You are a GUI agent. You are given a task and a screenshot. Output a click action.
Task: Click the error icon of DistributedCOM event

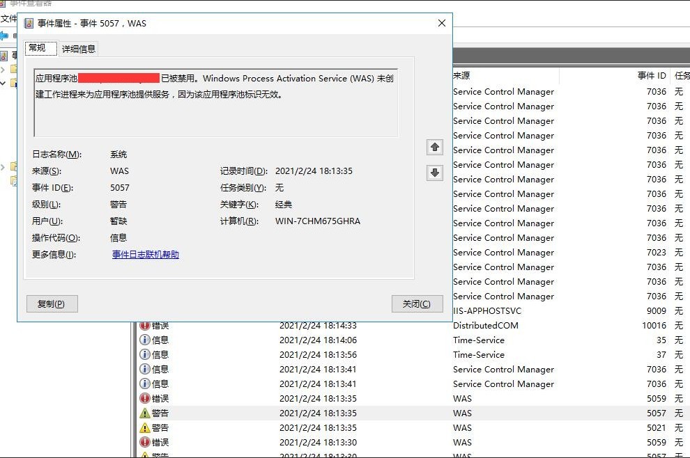pyautogui.click(x=145, y=326)
